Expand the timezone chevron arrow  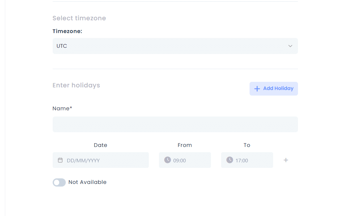tap(290, 46)
